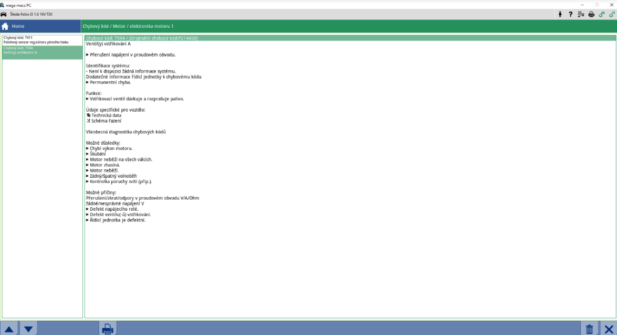The width and height of the screenshot is (617, 335).
Task: Open Všeobecná diagnostika chybových kódů
Action: 126,132
